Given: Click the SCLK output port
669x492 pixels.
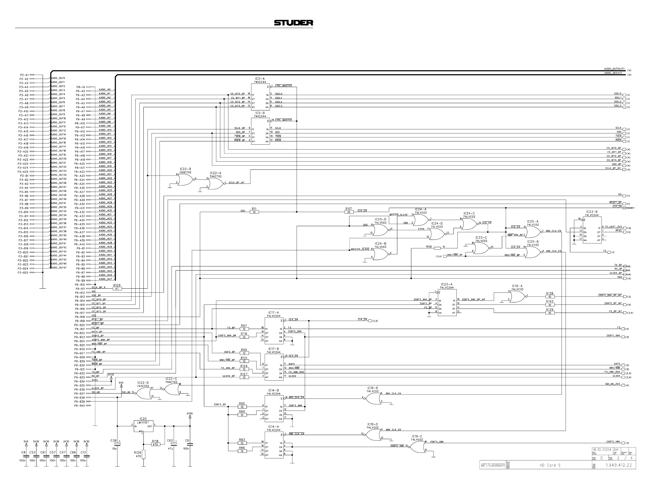Looking at the screenshot, I should 624,129.
